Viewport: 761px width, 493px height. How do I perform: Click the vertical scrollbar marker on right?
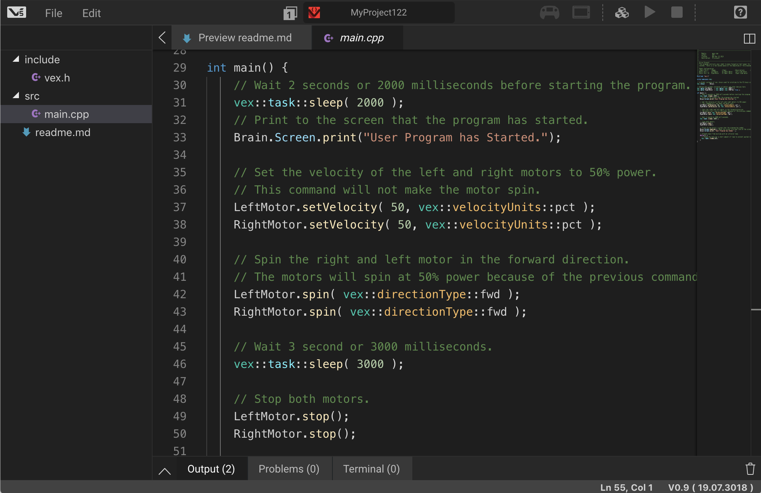coord(756,310)
